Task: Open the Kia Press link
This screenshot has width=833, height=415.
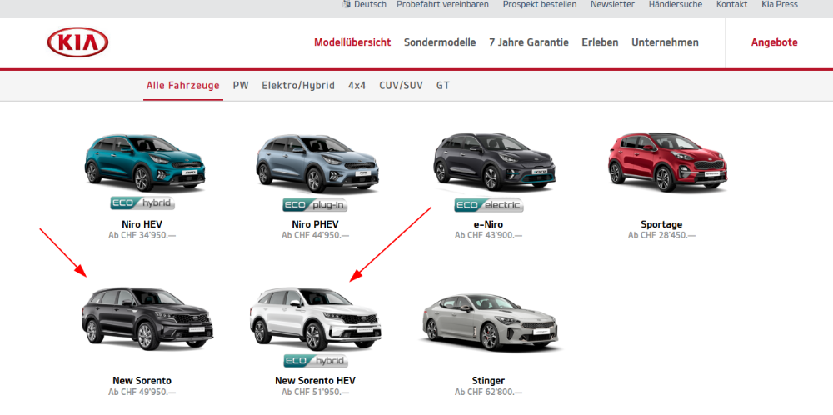Action: [780, 4]
